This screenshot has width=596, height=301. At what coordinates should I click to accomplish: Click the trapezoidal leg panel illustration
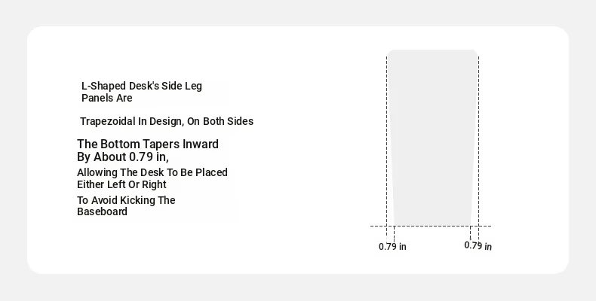coord(432,138)
